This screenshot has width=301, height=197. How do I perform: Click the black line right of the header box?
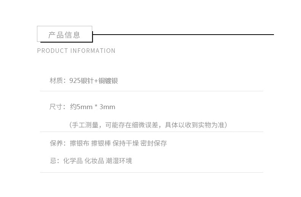click(x=183, y=35)
